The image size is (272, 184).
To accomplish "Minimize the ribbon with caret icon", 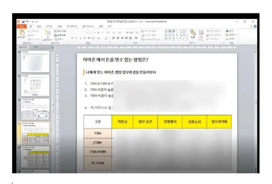I will coord(251,26).
